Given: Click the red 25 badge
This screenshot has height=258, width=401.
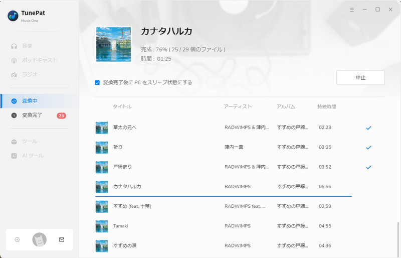Looking at the screenshot, I should point(61,115).
